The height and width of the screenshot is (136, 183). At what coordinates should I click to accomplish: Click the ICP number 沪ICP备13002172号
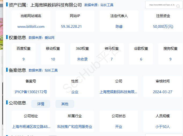coord(31,92)
